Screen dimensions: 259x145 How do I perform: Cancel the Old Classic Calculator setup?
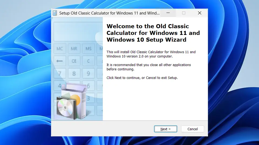click(x=192, y=129)
